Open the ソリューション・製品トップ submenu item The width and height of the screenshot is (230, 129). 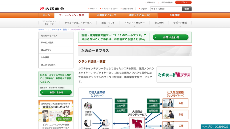[49, 23]
